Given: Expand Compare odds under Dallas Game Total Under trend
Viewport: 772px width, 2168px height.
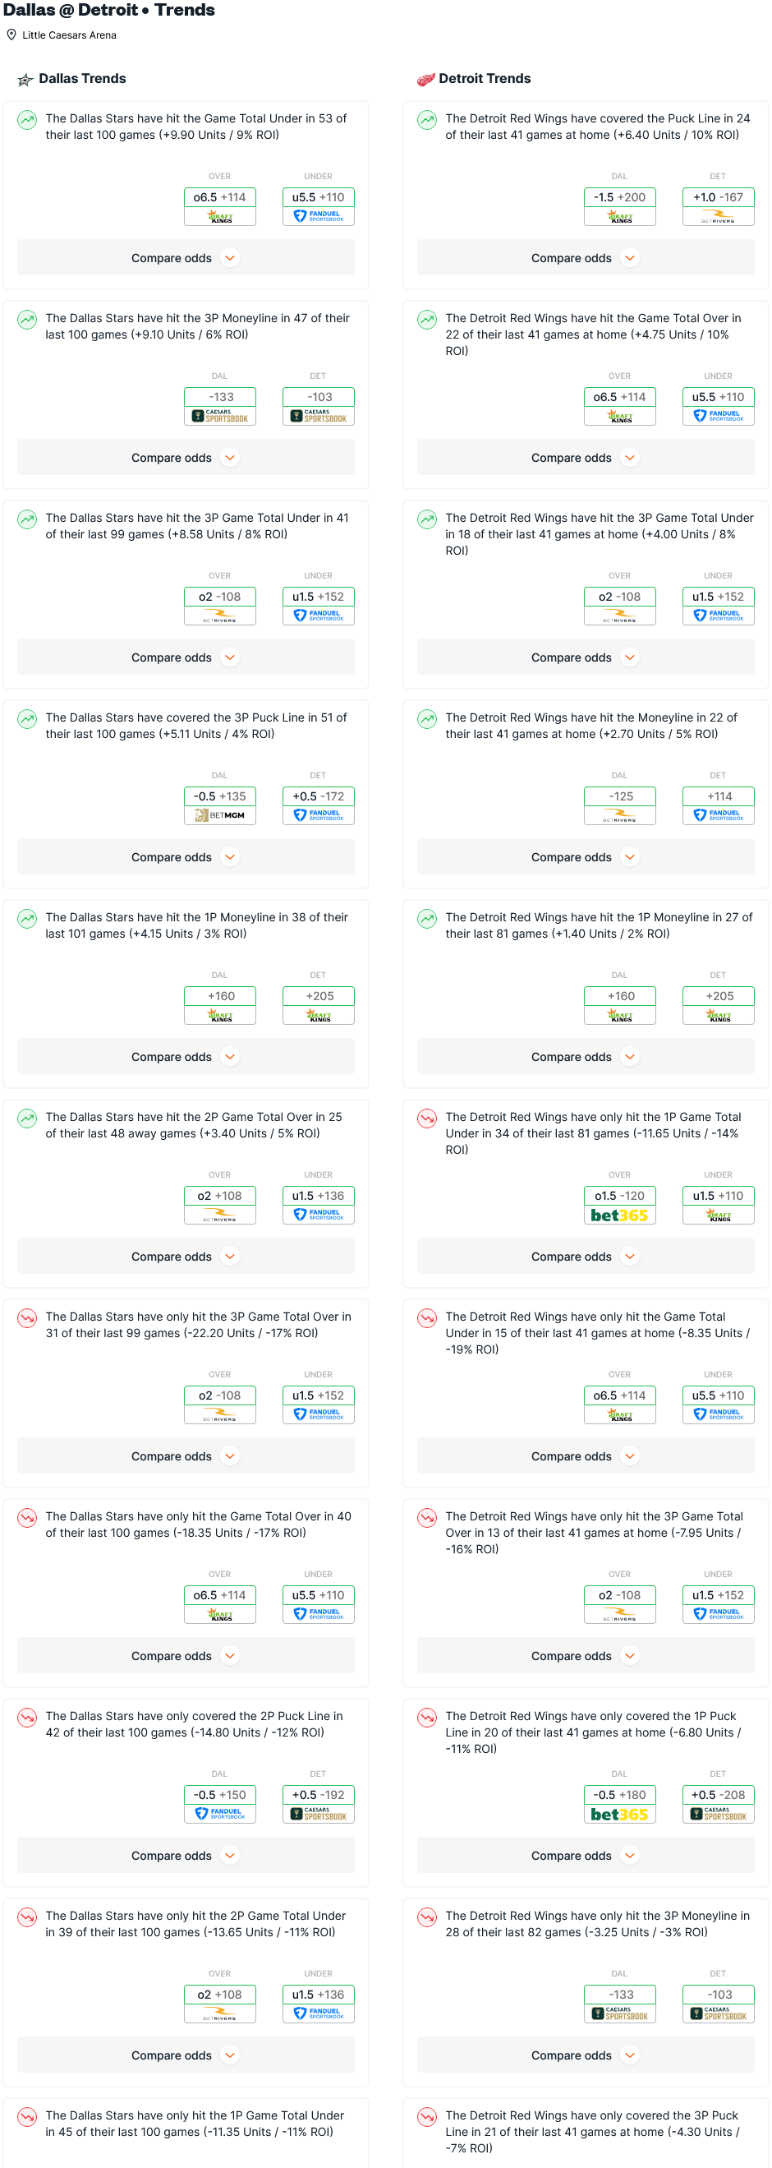Looking at the screenshot, I should click(x=185, y=258).
